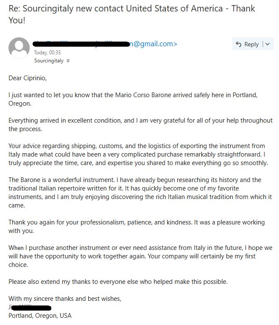This screenshot has height=325, width=279.
Task: Expand recipient details next to Sourcingitaly
Action: click(68, 61)
